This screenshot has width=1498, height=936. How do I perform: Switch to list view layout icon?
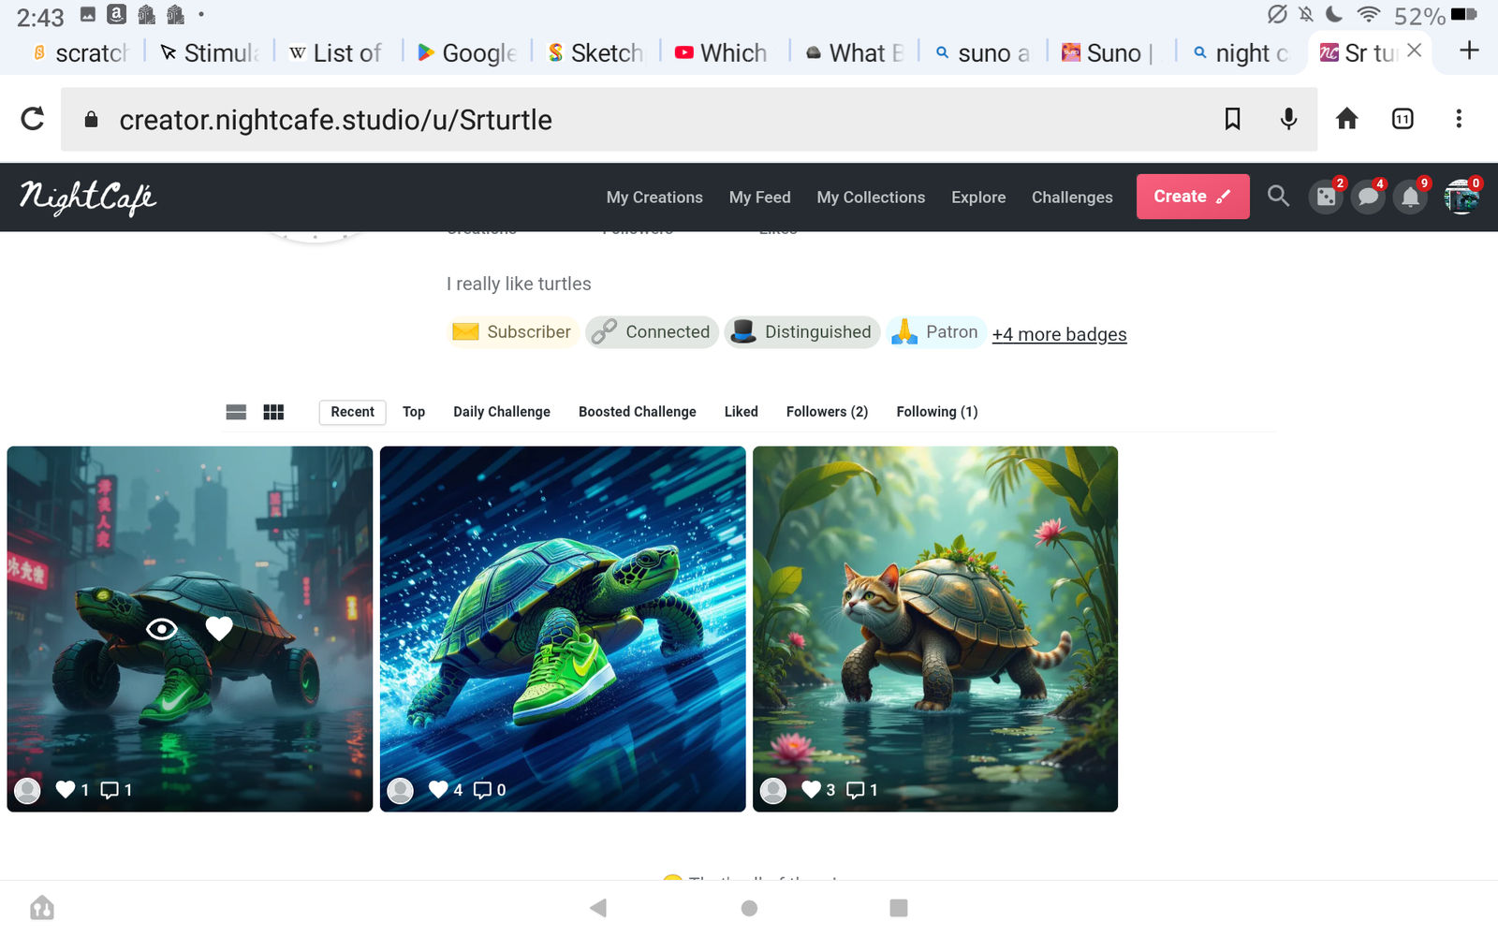(x=236, y=412)
